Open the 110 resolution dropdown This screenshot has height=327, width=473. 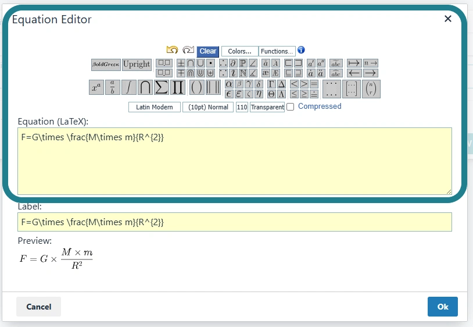pyautogui.click(x=242, y=107)
